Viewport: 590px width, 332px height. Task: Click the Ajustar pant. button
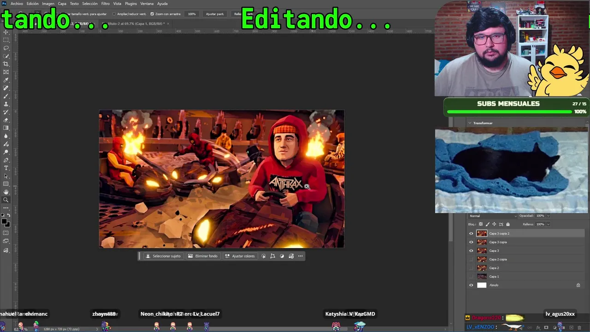click(215, 14)
